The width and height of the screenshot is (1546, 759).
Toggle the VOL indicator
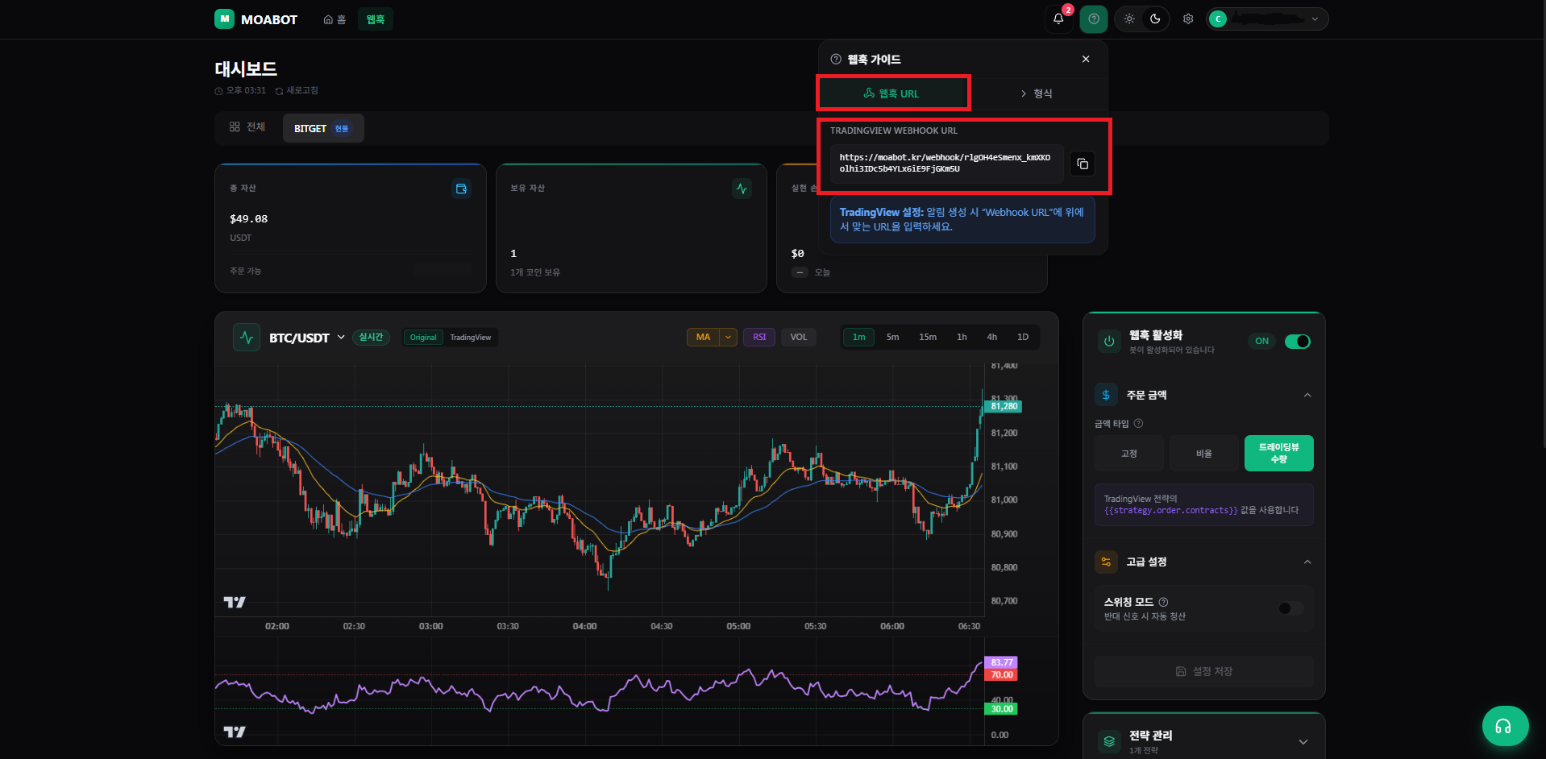799,337
